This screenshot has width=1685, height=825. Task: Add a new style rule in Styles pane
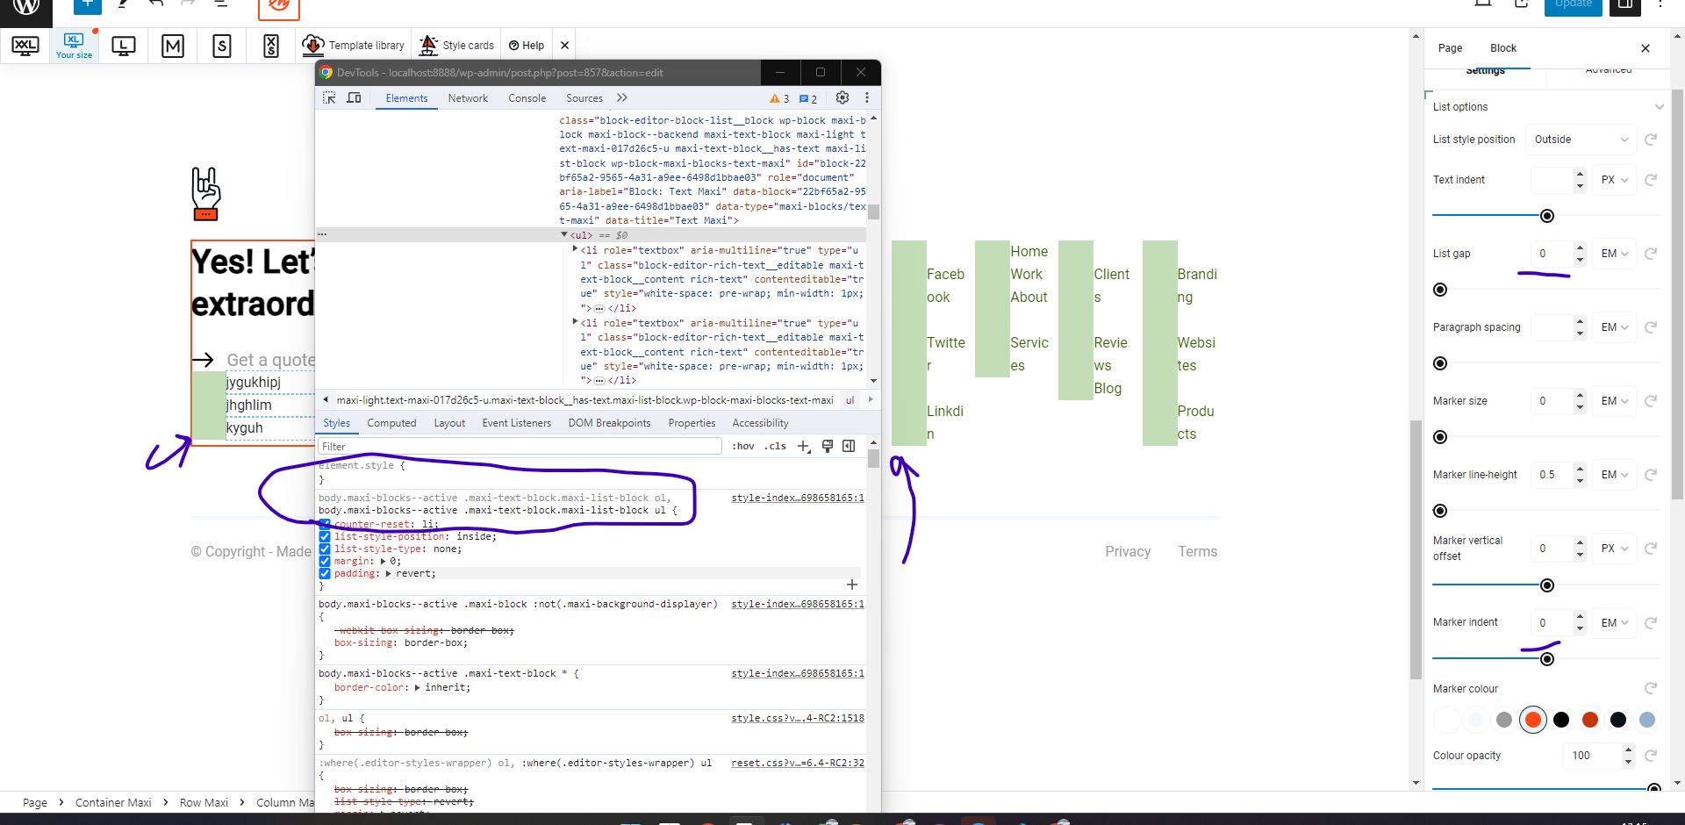[804, 446]
